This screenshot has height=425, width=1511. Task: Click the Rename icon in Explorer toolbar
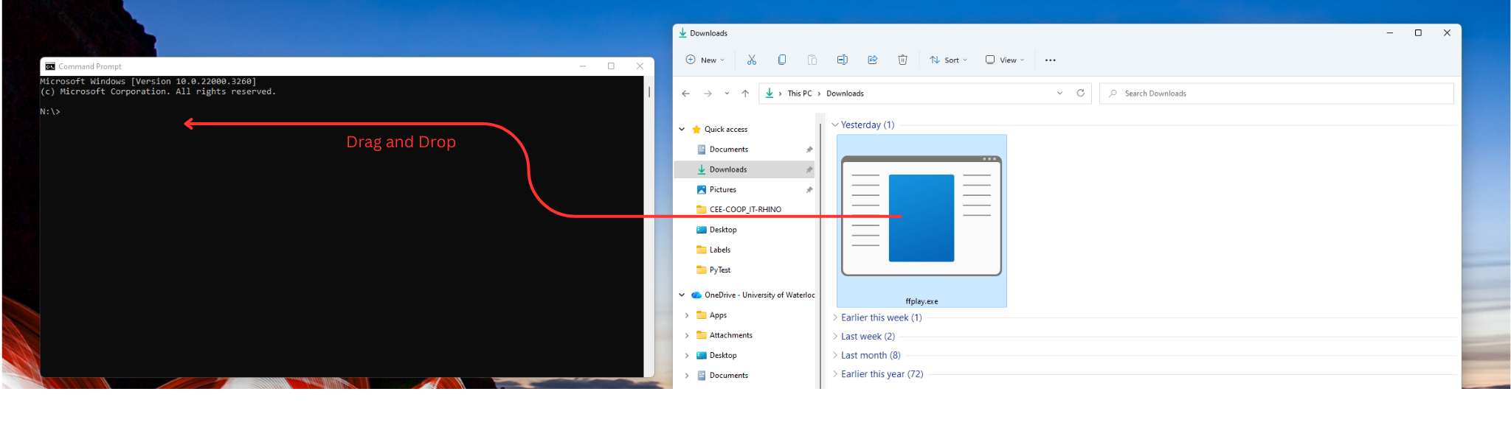[x=842, y=60]
